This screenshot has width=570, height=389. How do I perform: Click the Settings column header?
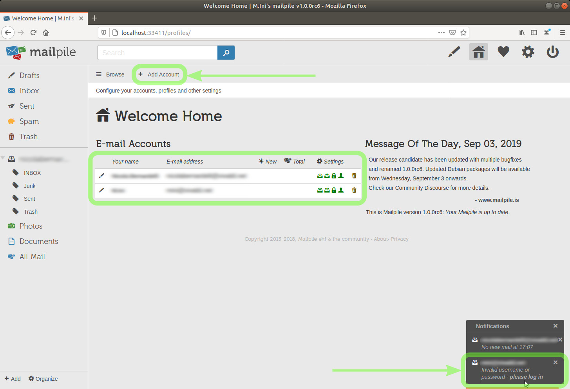pyautogui.click(x=330, y=162)
